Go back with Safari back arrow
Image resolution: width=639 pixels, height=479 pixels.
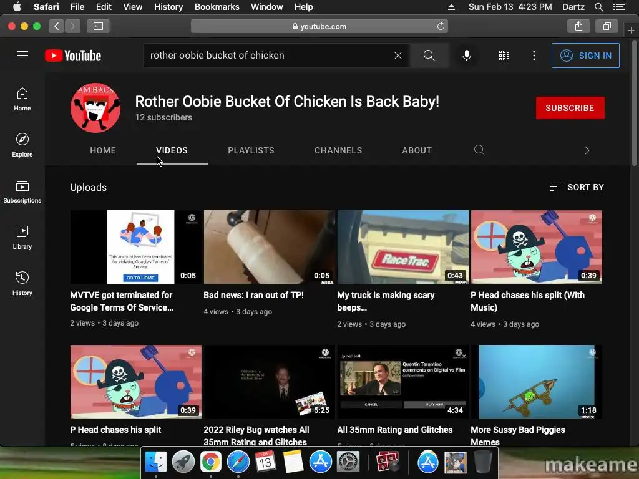coord(57,26)
